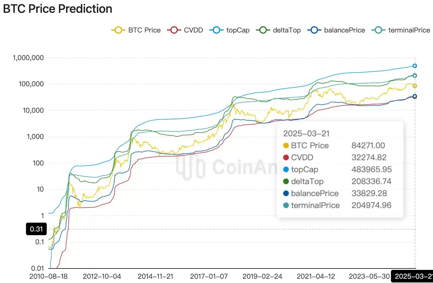This screenshot has width=433, height=283.
Task: Toggle terminalPrice line visibility in the legend
Action: point(401,30)
